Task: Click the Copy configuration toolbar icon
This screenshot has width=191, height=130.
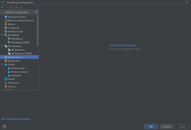Action: click(11, 7)
